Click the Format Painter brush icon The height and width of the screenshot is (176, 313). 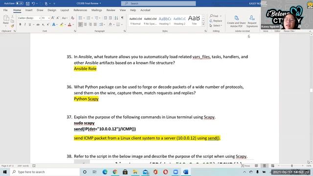coord(12,26)
